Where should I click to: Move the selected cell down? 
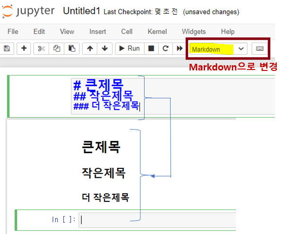point(105,48)
